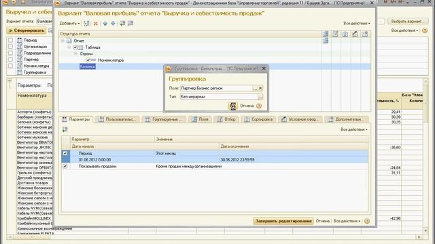Toggle the Таблица checkbox in structure tree
The height and width of the screenshot is (244, 435).
pyautogui.click(x=75, y=47)
